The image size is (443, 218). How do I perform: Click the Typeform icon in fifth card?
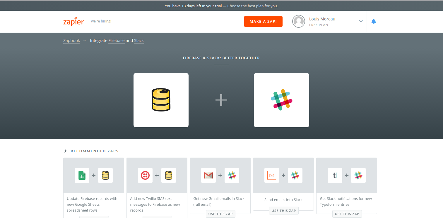pos(335,175)
